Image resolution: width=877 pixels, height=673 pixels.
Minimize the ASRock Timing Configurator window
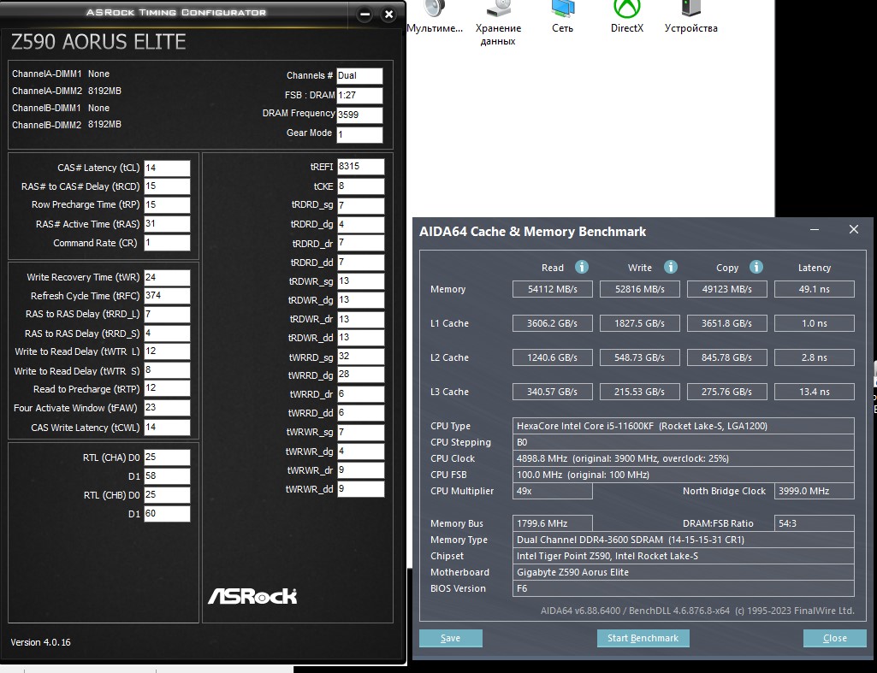coord(364,15)
